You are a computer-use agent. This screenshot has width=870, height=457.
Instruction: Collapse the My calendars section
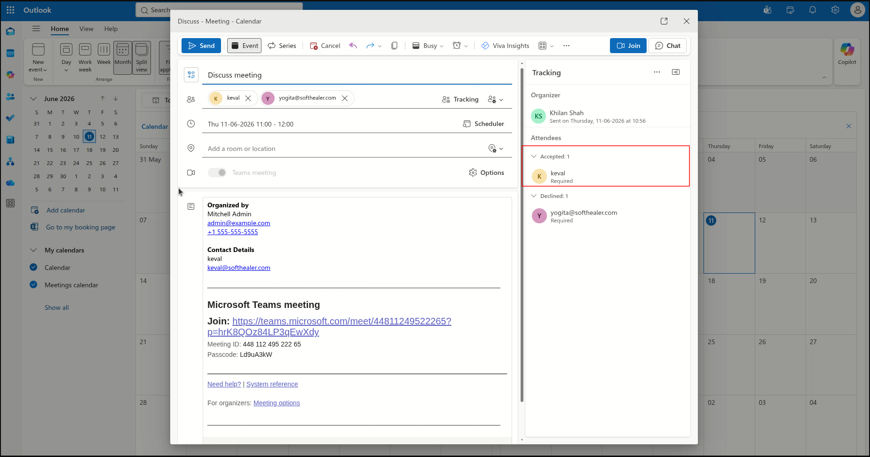point(33,250)
